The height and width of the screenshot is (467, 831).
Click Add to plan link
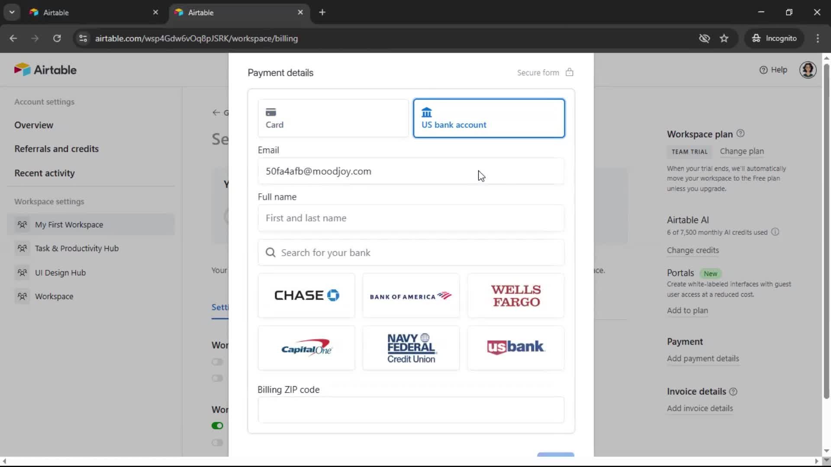(x=687, y=310)
